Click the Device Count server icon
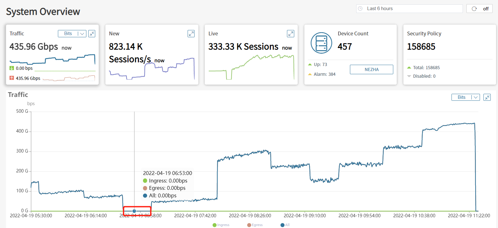498x228 pixels. tap(321, 43)
